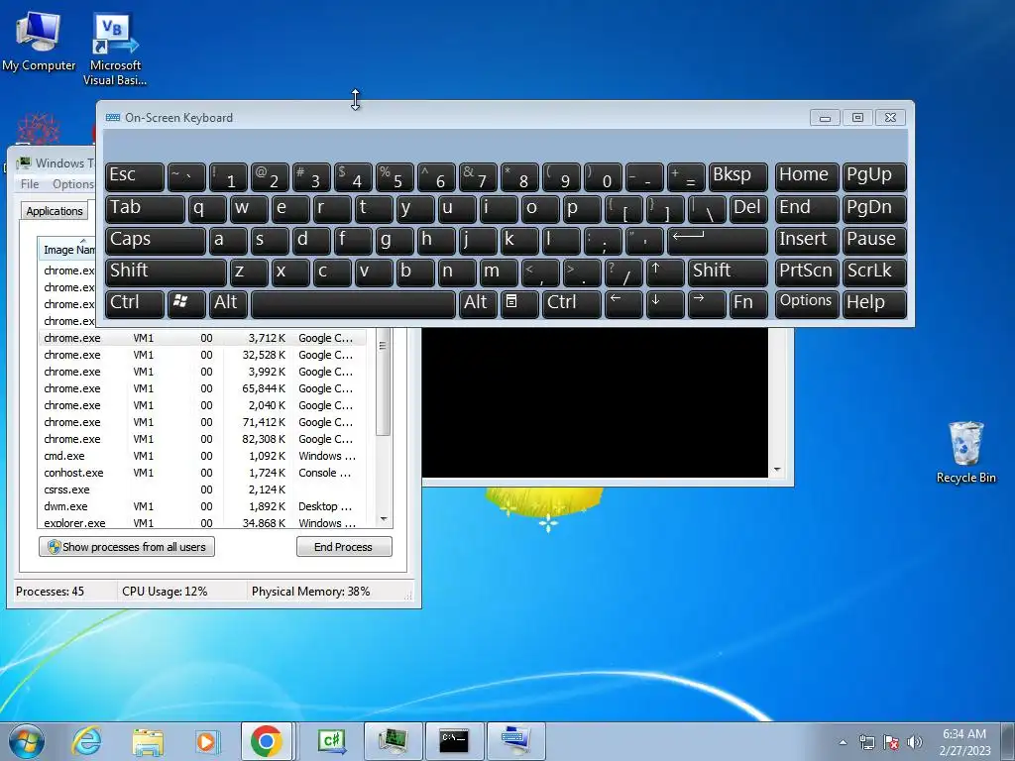Open Options menu in Task Manager
Screen dimensions: 1015x761
pyautogui.click(x=73, y=184)
